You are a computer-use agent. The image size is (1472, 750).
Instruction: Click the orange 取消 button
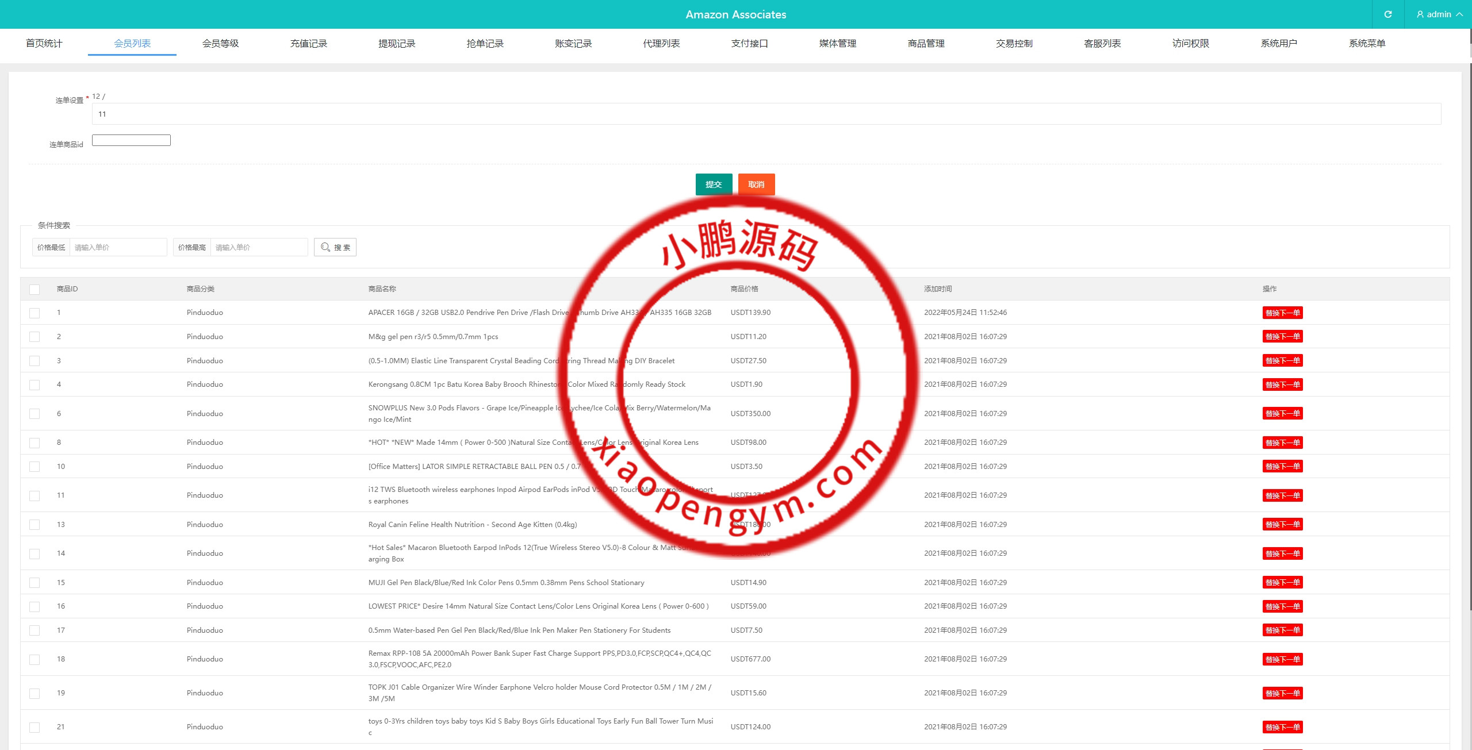(x=756, y=184)
